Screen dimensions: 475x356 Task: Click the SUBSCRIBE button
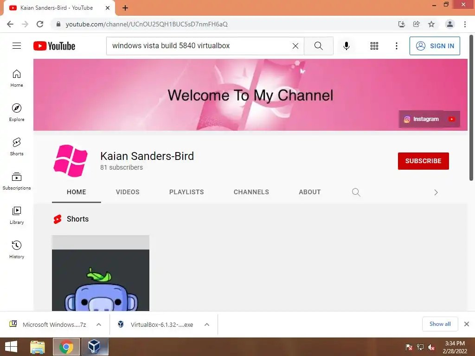pyautogui.click(x=423, y=161)
